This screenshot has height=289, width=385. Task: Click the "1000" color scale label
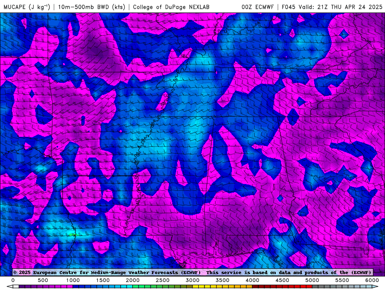pos(73,280)
